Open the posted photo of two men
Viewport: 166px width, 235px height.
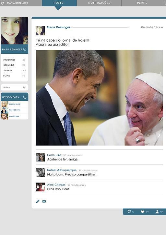[x=100, y=98]
